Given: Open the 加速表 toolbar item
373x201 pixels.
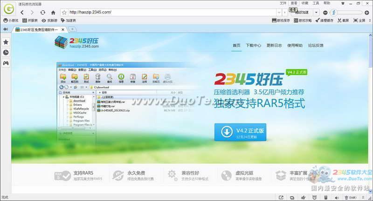Looking at the screenshot, I should coord(68,20).
